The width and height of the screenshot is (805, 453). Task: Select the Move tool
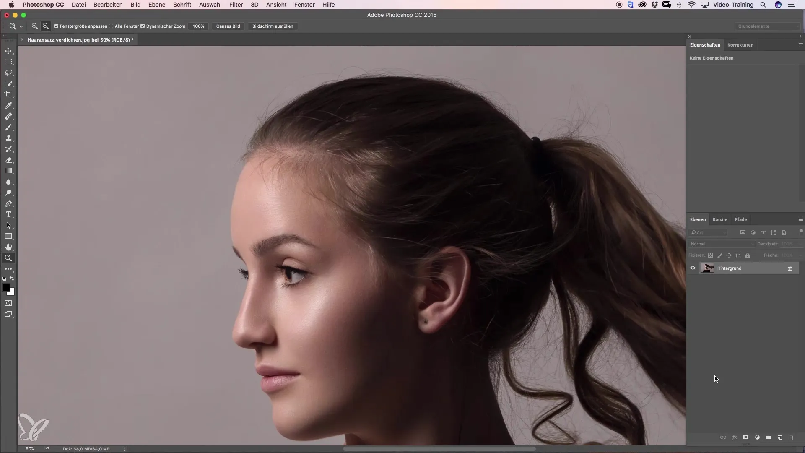tap(8, 51)
